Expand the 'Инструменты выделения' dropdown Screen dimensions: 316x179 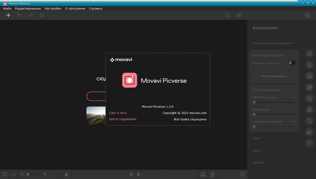[274, 43]
